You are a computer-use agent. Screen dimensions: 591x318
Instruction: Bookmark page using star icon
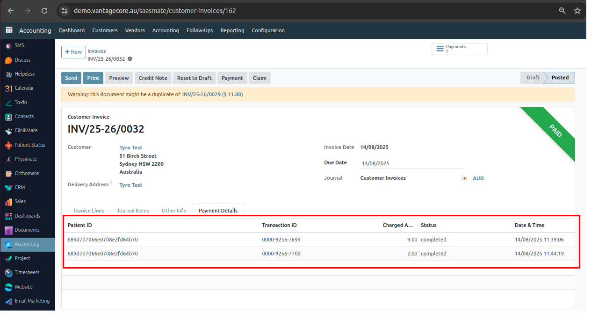[577, 11]
